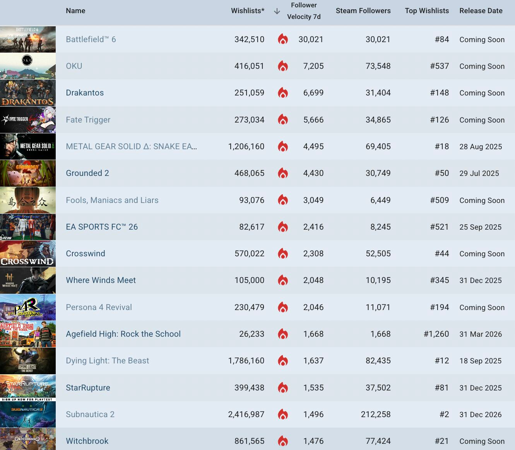Image resolution: width=515 pixels, height=450 pixels.
Task: Sort by the Release Date column
Action: pyautogui.click(x=481, y=11)
